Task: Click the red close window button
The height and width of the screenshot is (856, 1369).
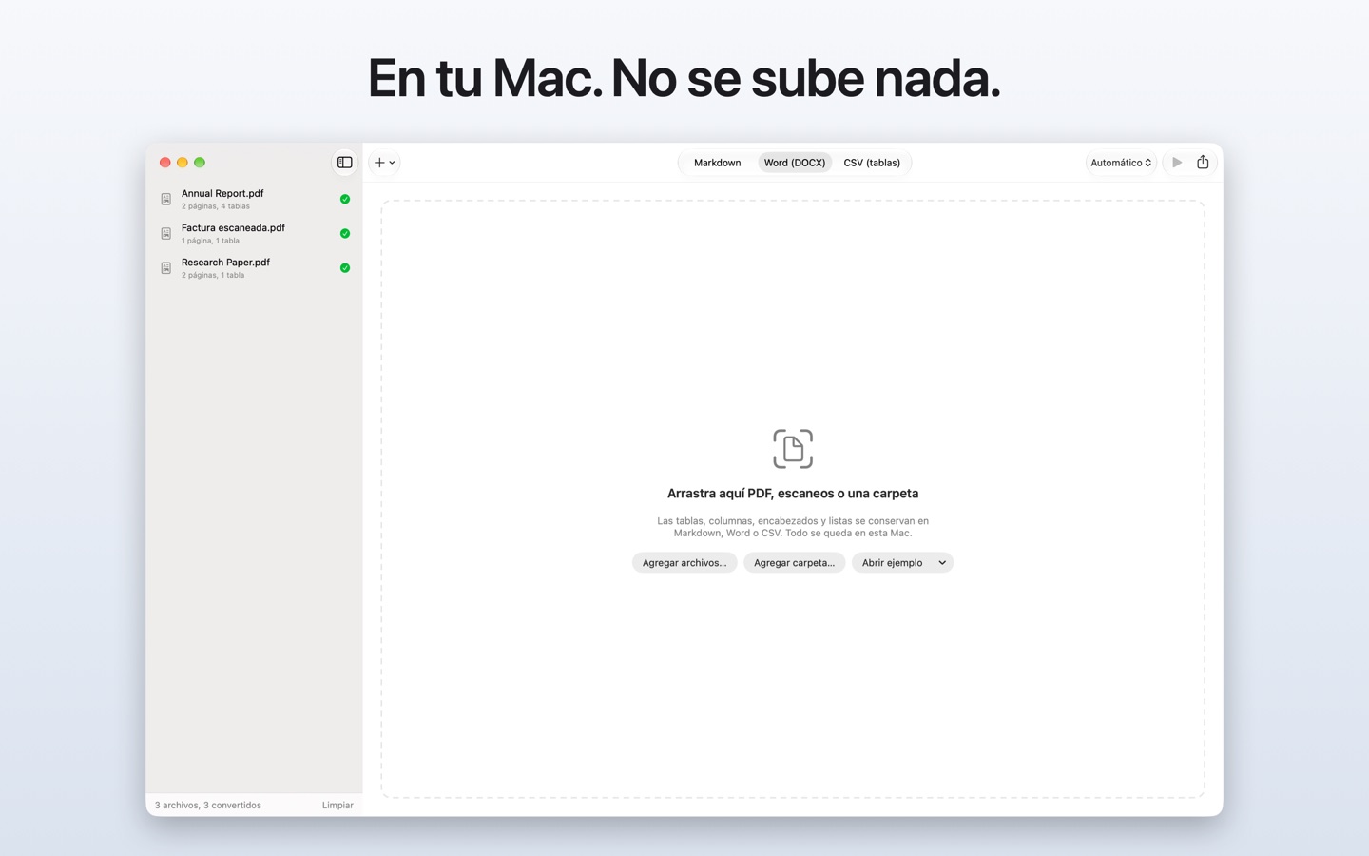Action: click(x=165, y=163)
